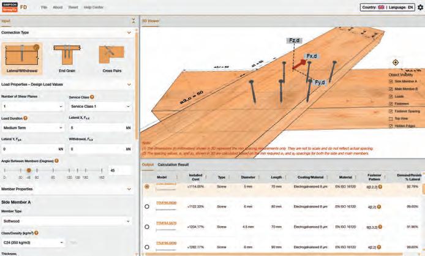Open fastener pattern help for +1282.17% row
Viewport: 425px width, 256px height.
pos(378,247)
